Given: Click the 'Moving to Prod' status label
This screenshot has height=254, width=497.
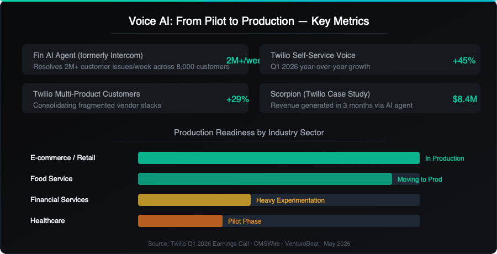Looking at the screenshot, I should (420, 179).
